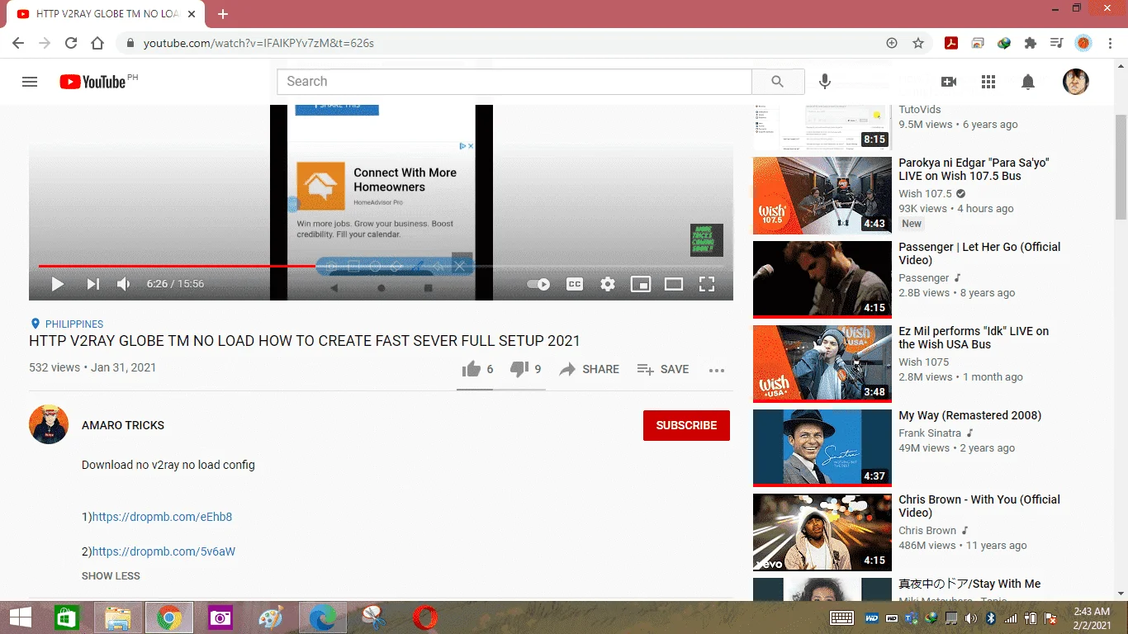This screenshot has width=1128, height=634.
Task: Dislike the video with thumbs down
Action: pyautogui.click(x=525, y=369)
